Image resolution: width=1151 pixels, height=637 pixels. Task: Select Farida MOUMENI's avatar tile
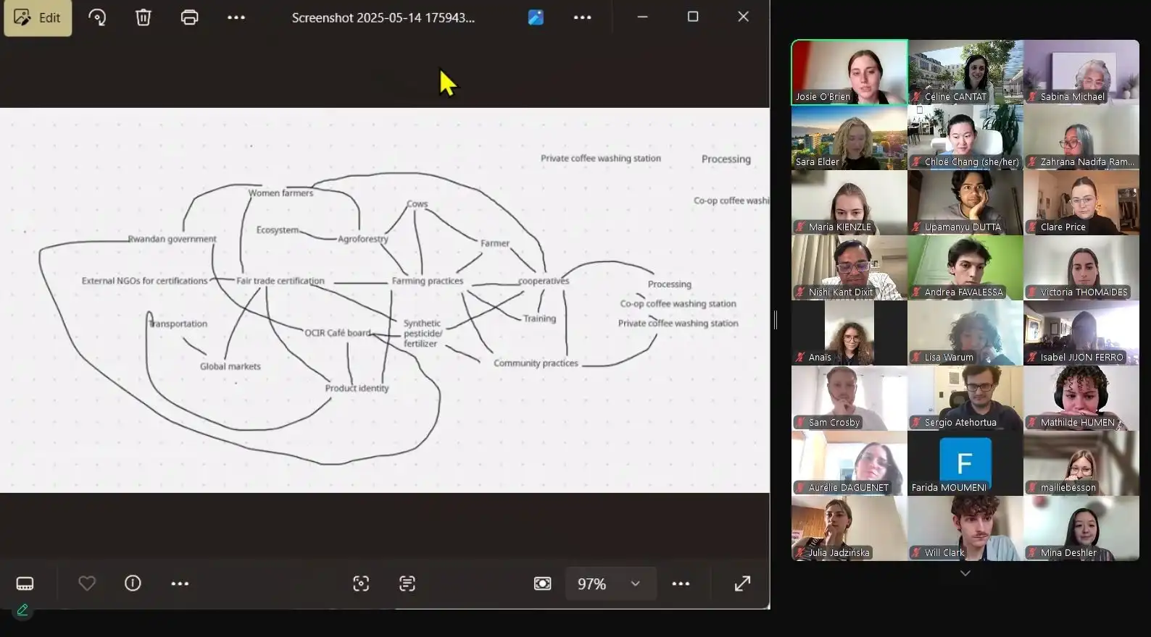point(965,463)
